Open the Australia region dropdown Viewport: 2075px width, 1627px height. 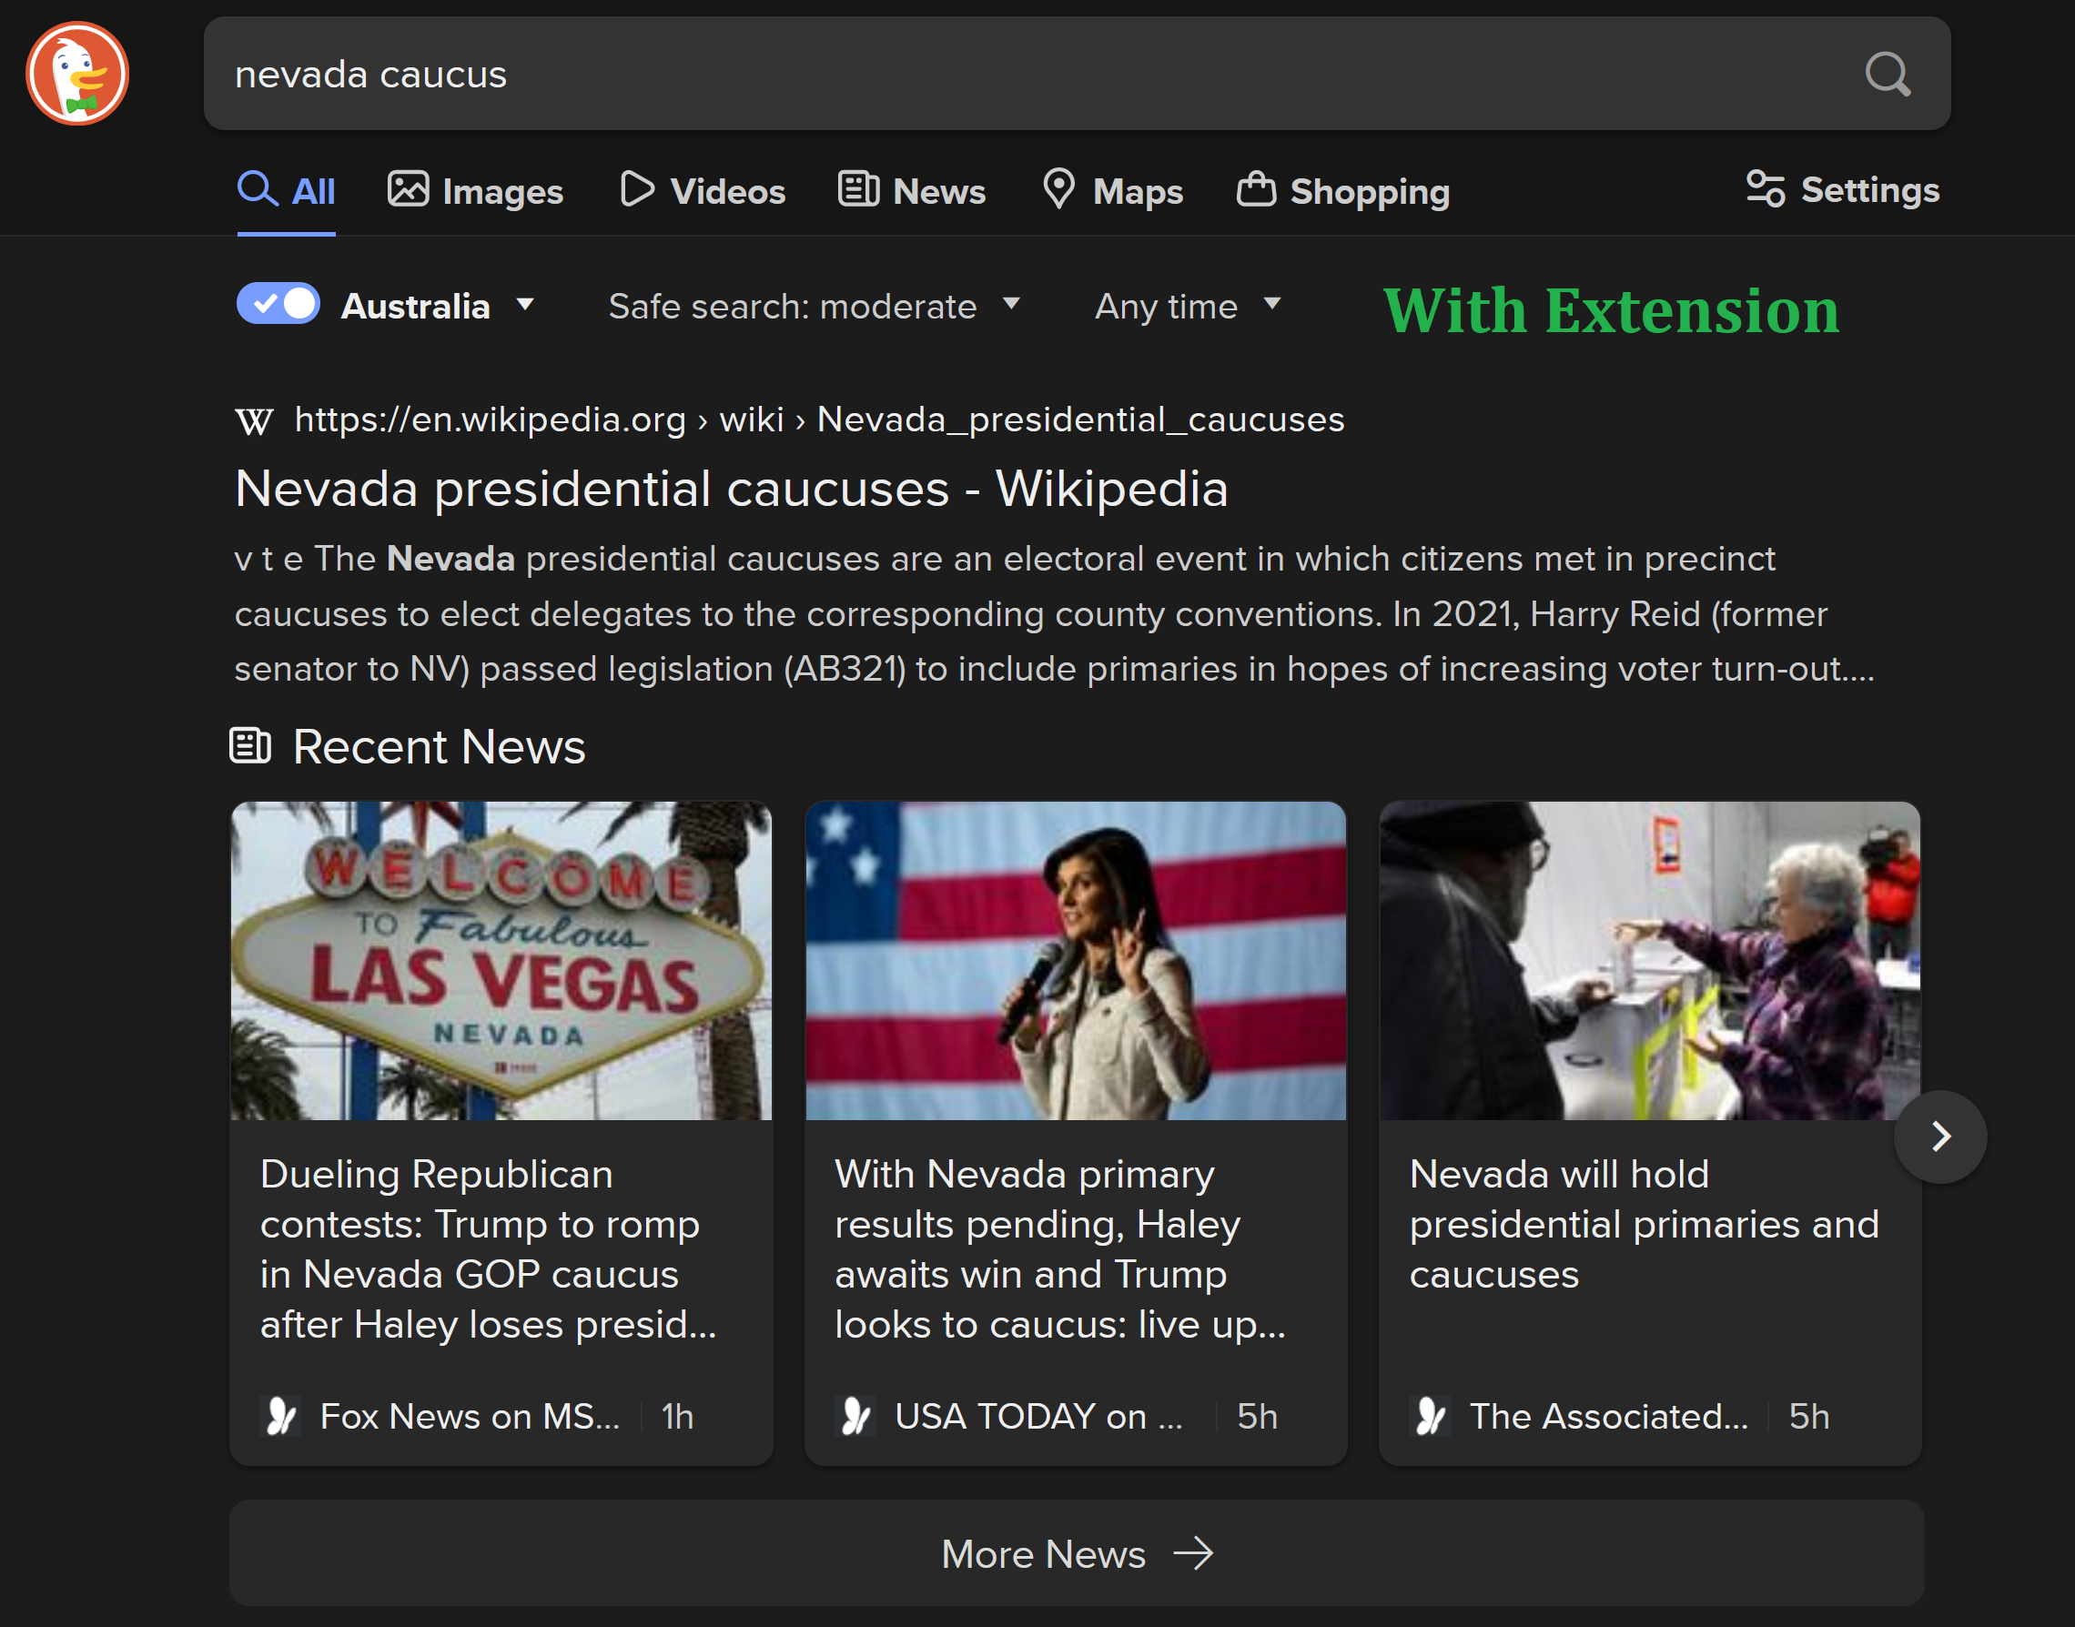click(439, 306)
